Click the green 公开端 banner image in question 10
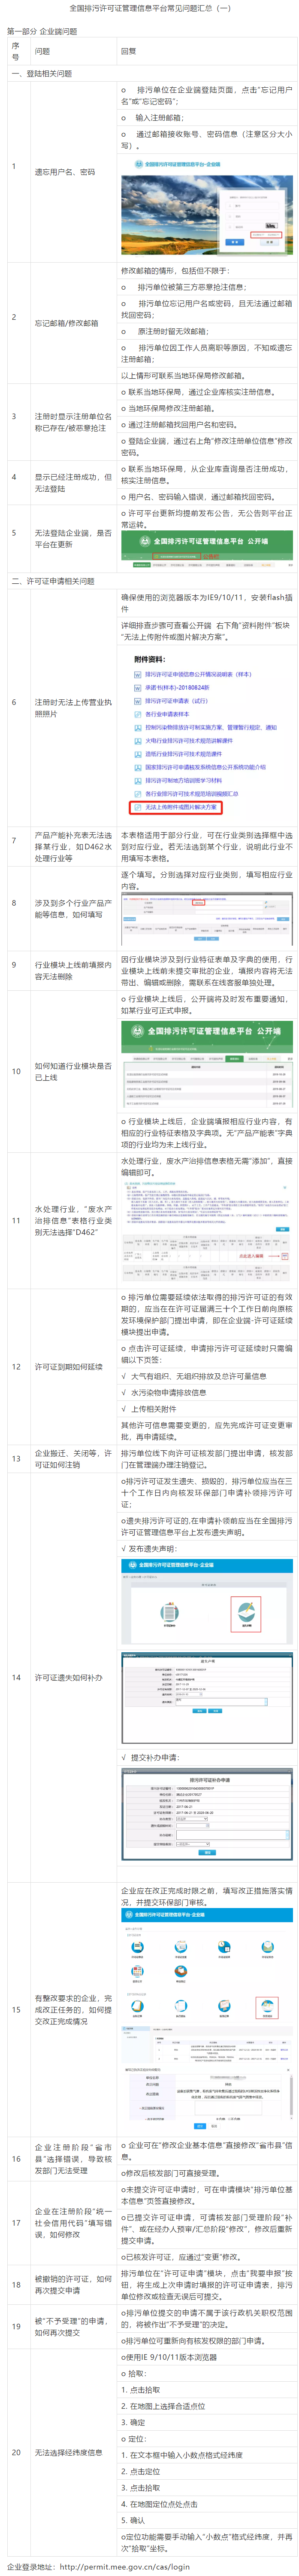 (x=207, y=1065)
